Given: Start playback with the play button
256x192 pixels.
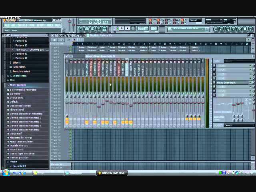Looking at the screenshot, I should pyautogui.click(x=122, y=28).
